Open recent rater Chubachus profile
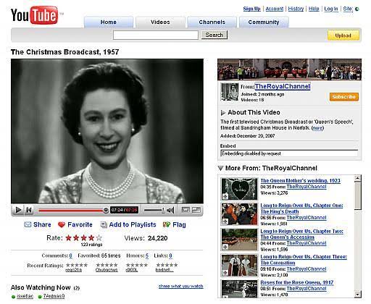The height and width of the screenshot is (304, 371). 107,270
